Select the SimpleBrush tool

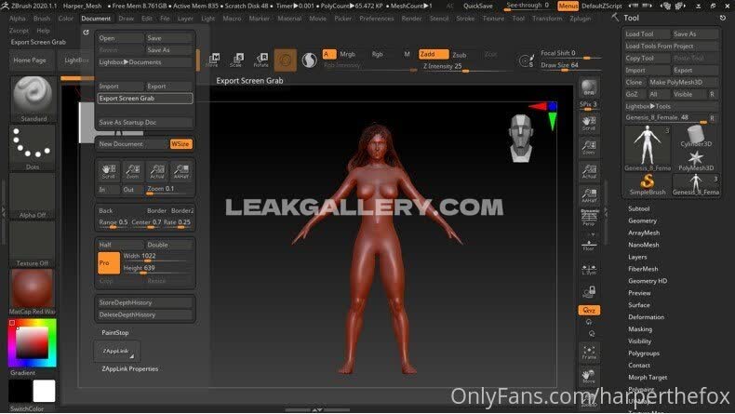(x=648, y=185)
